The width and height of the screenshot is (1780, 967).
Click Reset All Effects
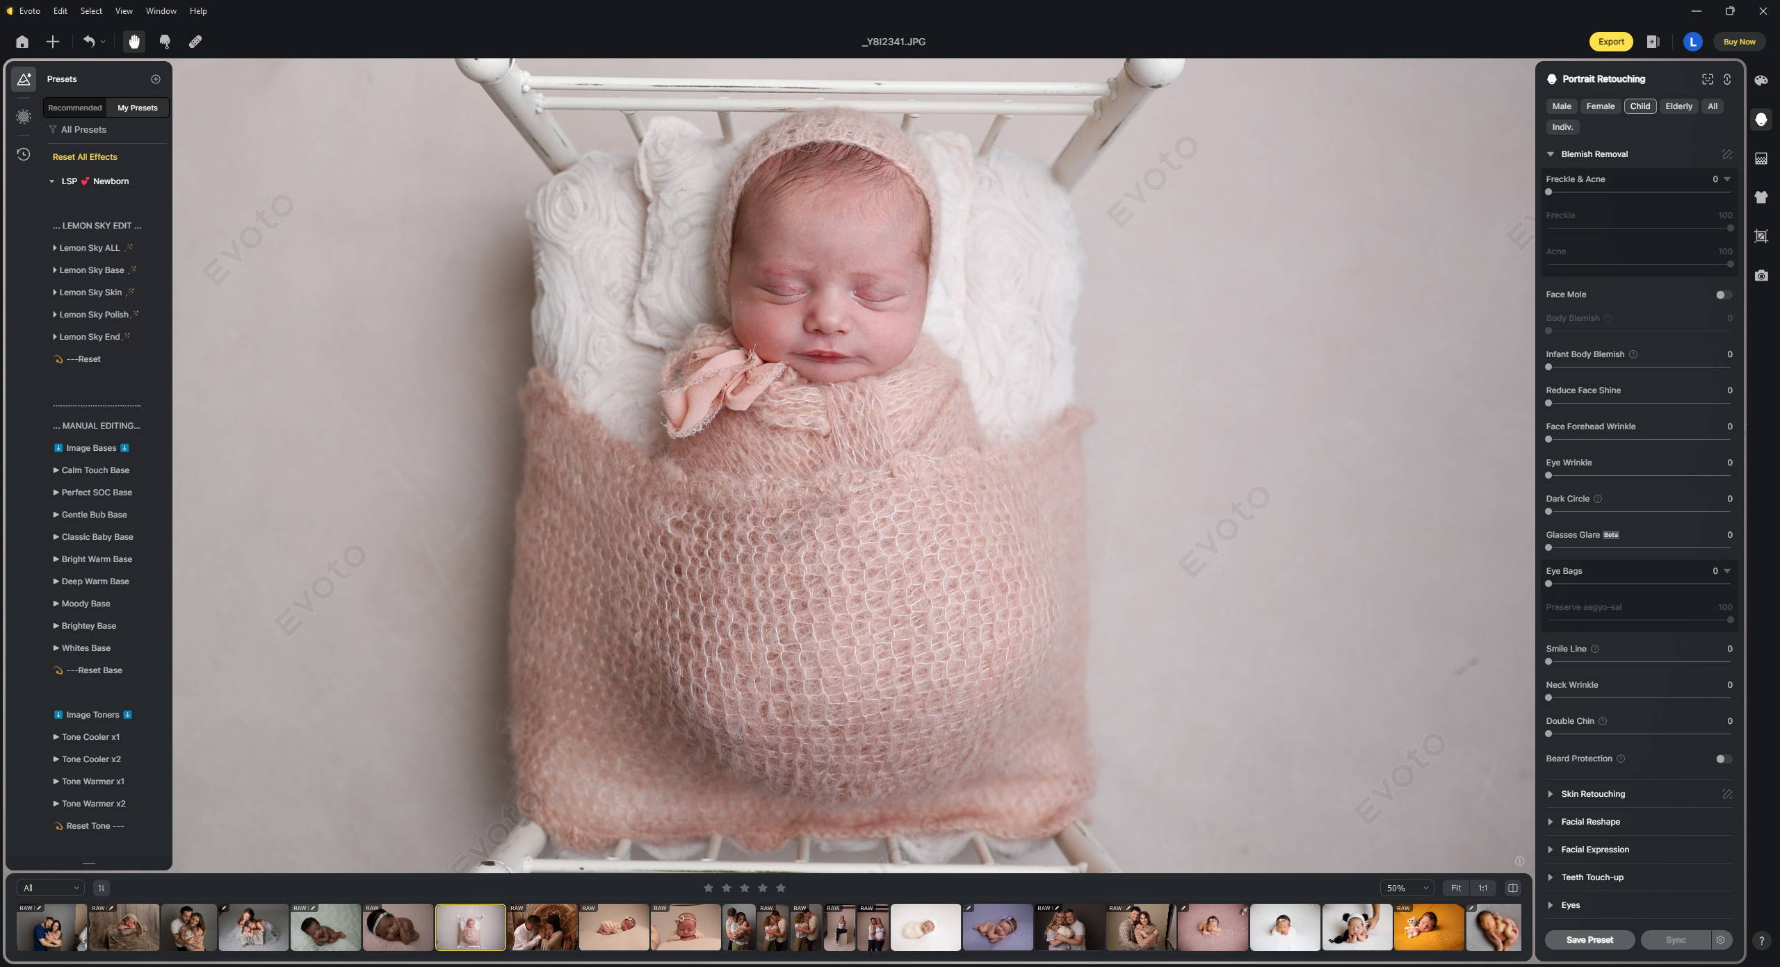tap(85, 157)
